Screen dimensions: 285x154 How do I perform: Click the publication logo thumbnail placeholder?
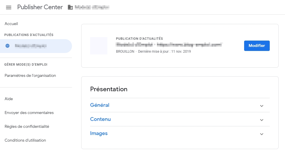pyautogui.click(x=99, y=46)
